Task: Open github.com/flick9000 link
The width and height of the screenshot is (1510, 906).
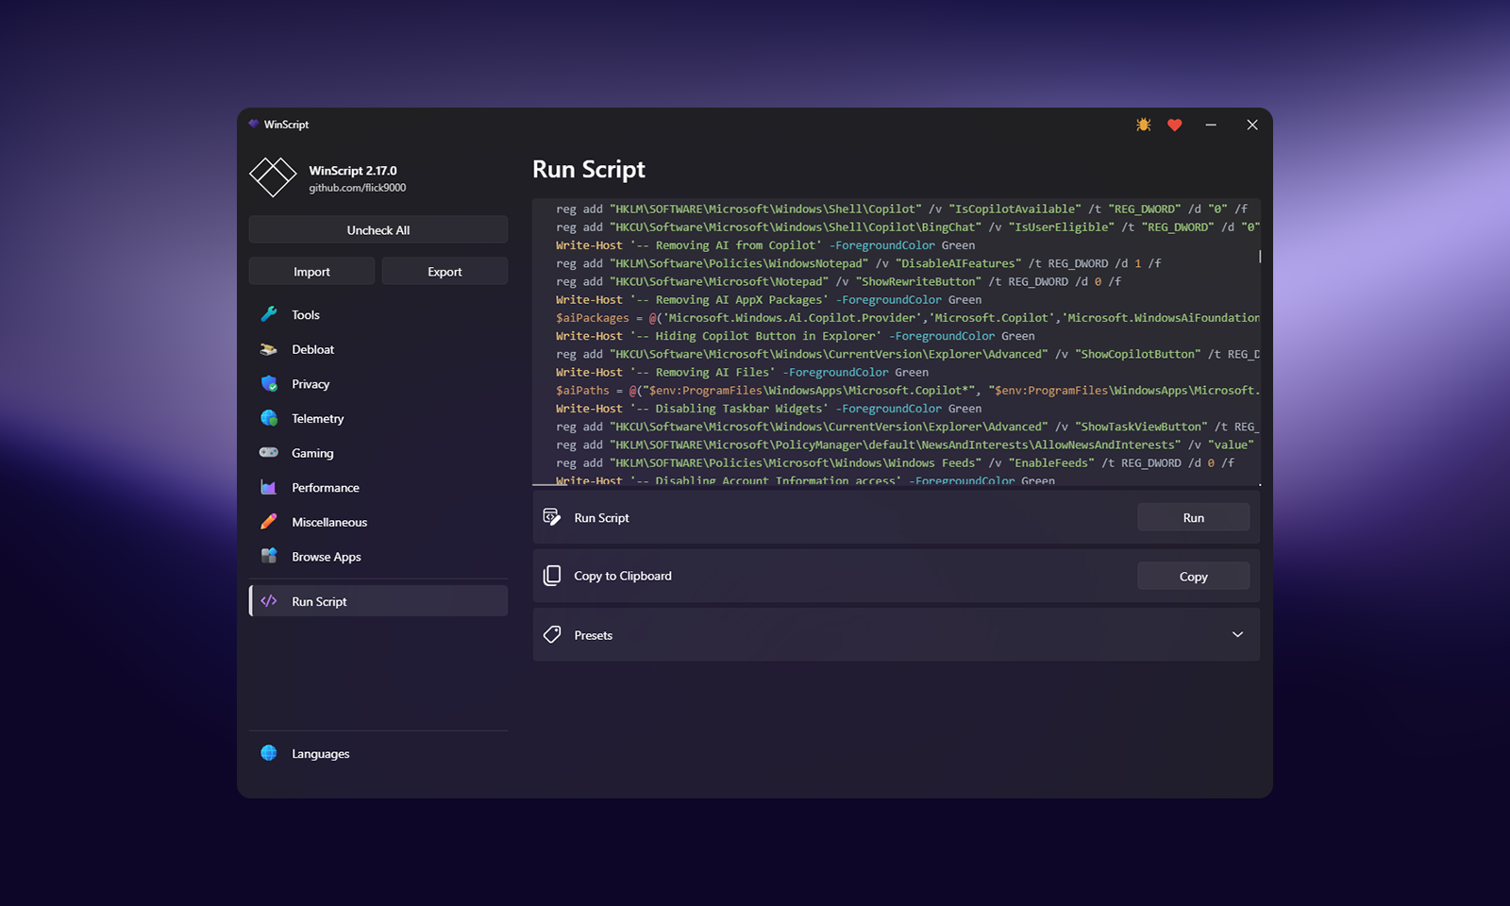Action: [x=358, y=188]
